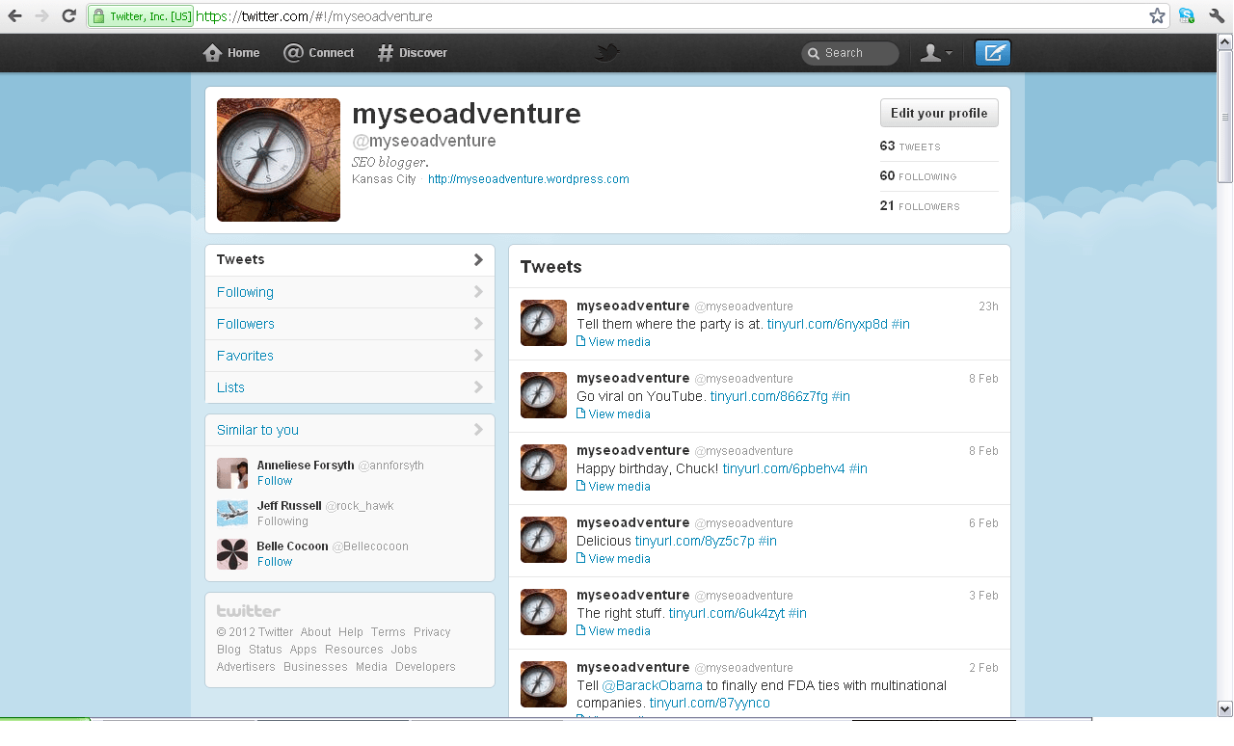The height and width of the screenshot is (746, 1234).
Task: Follow Anneliese Forsyth
Action: click(274, 480)
